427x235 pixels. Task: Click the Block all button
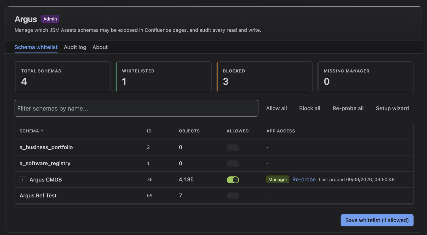[310, 108]
